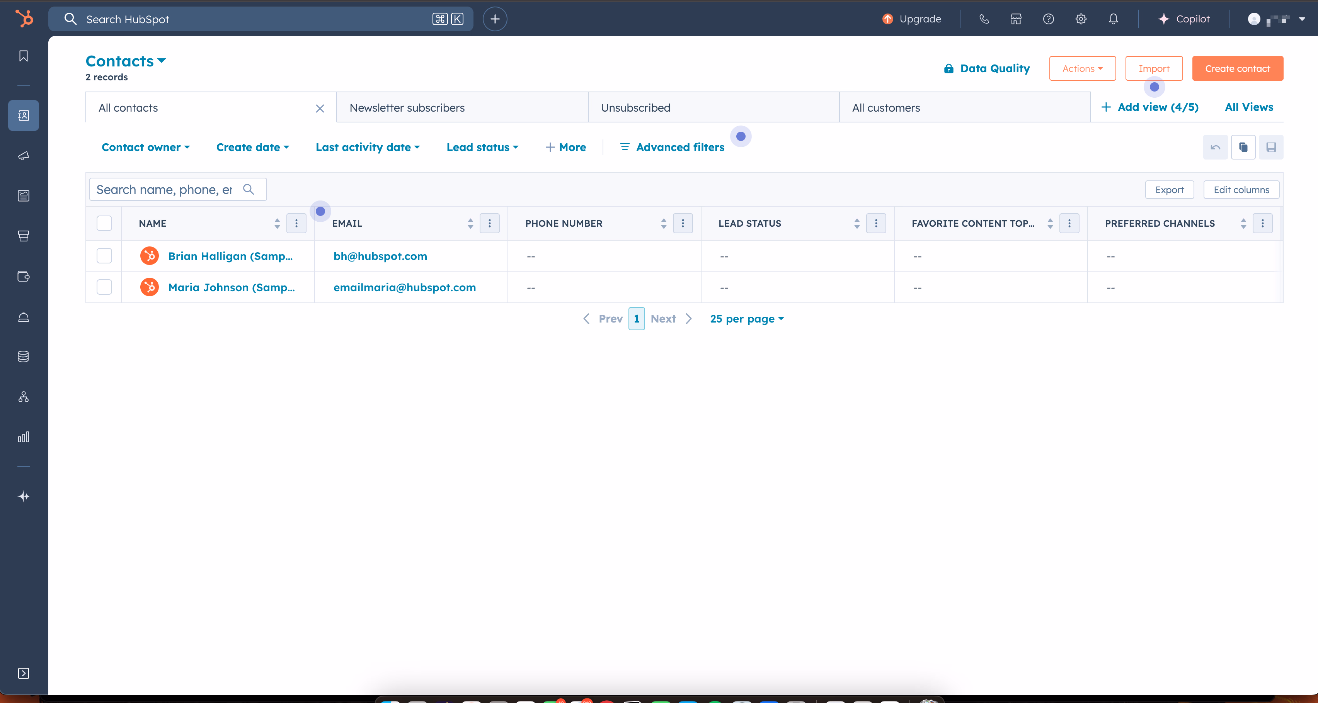The image size is (1318, 703).
Task: Open Name column three-dot options
Action: pos(296,223)
